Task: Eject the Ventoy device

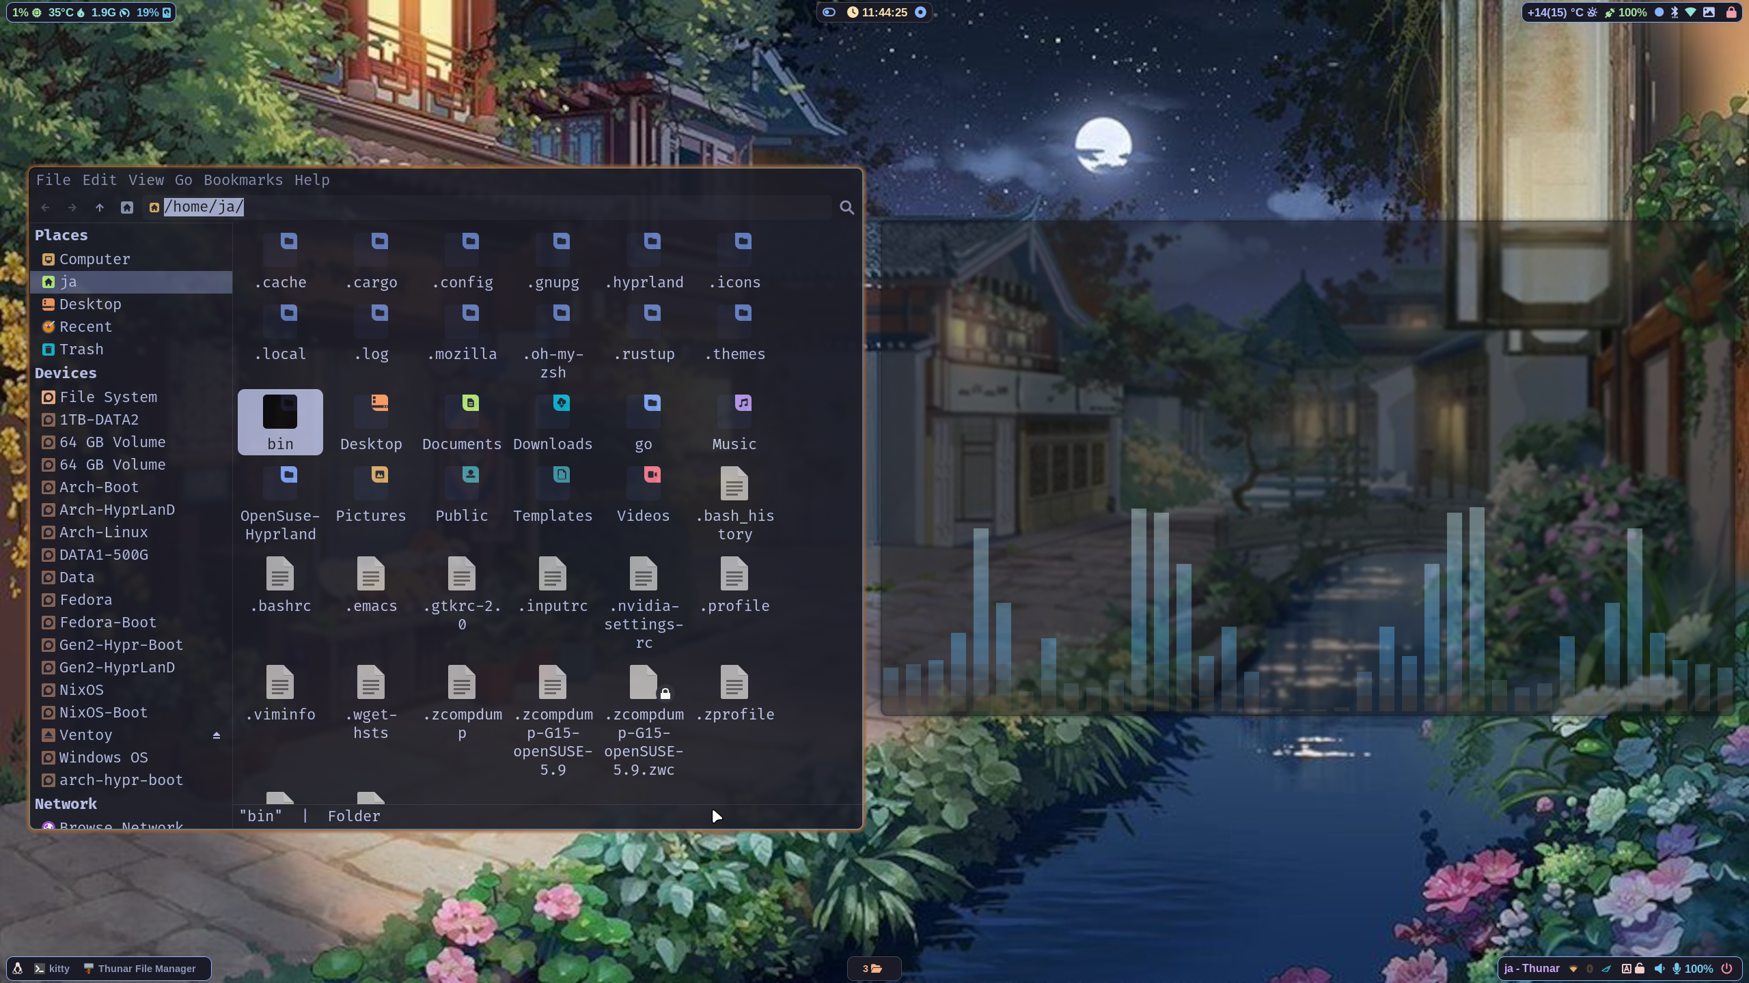Action: click(x=216, y=735)
